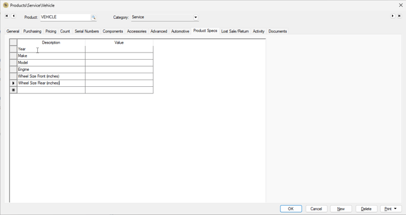406x215 pixels.
Task: Click the Value cell for Engine
Action: pyautogui.click(x=119, y=70)
